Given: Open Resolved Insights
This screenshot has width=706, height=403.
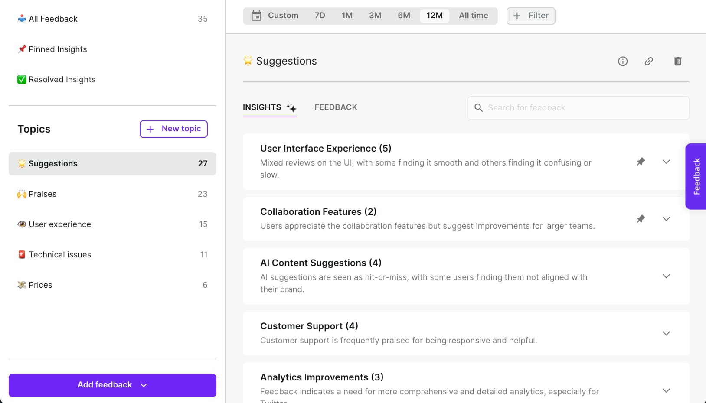Looking at the screenshot, I should [112, 79].
